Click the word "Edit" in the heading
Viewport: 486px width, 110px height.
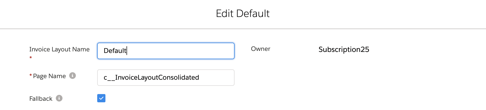(225, 14)
